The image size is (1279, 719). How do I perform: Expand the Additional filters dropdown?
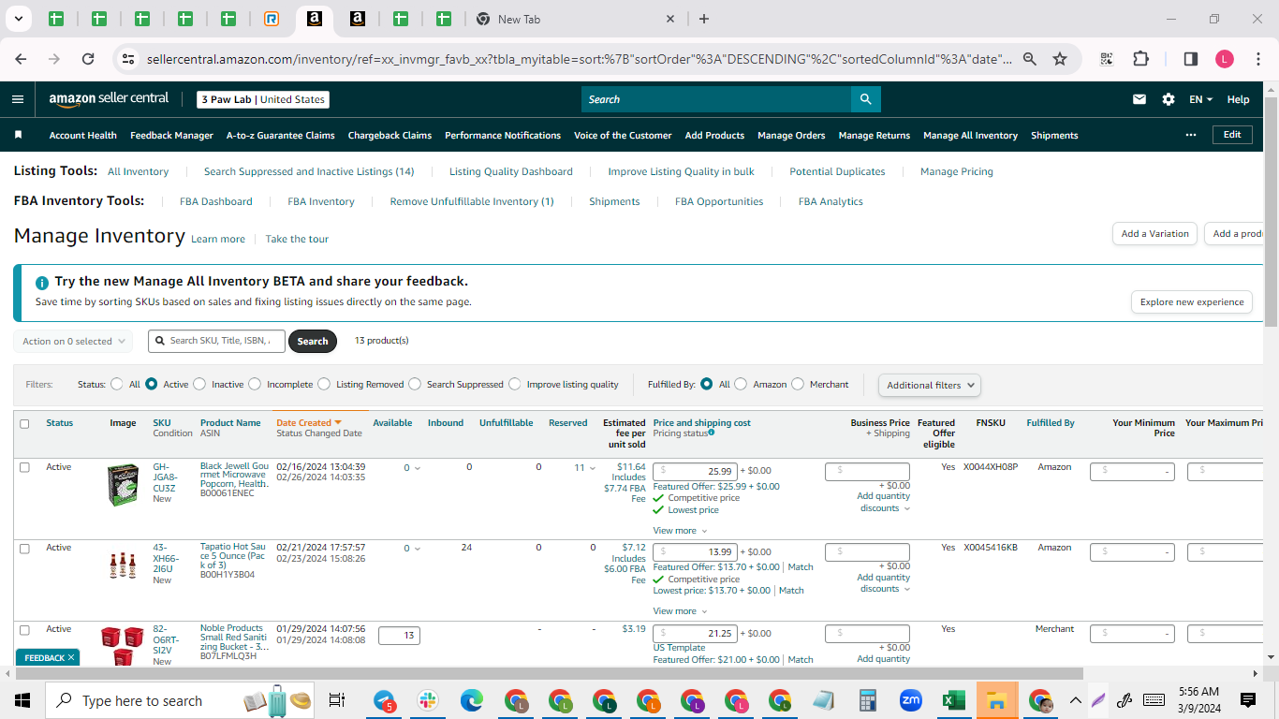coord(930,385)
